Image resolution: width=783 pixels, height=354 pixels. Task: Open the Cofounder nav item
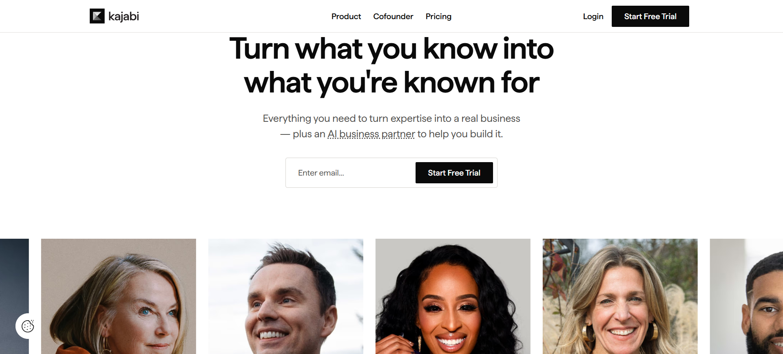393,16
